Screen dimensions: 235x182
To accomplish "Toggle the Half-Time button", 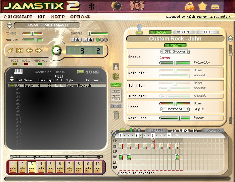I will point(175,45).
